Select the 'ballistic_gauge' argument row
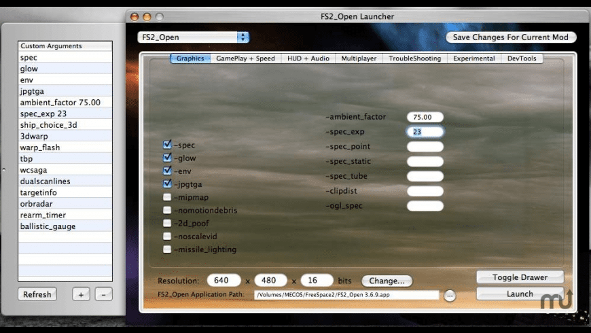Screen dimensions: 591x333 [65, 226]
